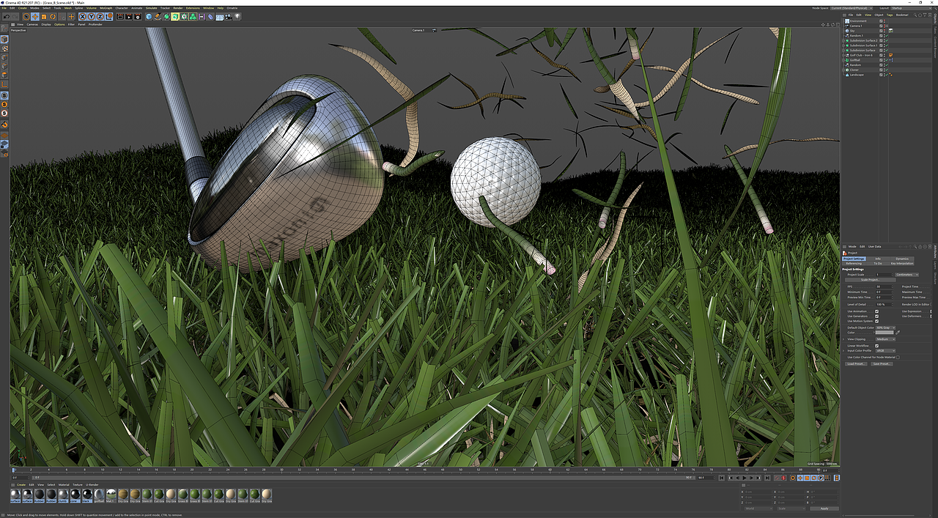Click the Cloner MoGraph icon

point(184,16)
